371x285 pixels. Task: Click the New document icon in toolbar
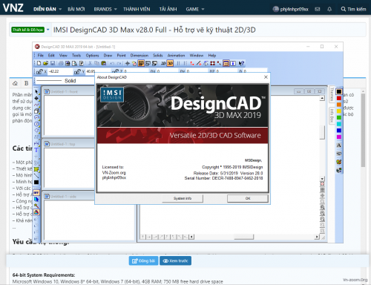point(39,63)
